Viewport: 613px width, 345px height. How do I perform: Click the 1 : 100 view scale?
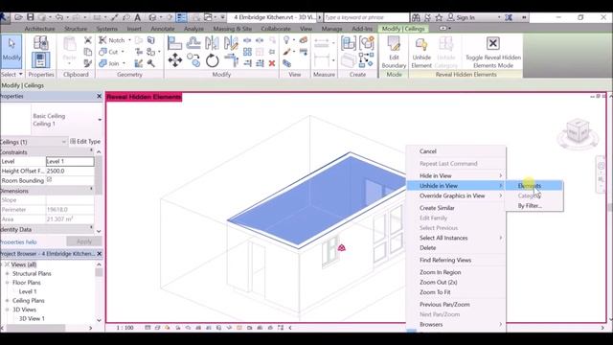125,328
